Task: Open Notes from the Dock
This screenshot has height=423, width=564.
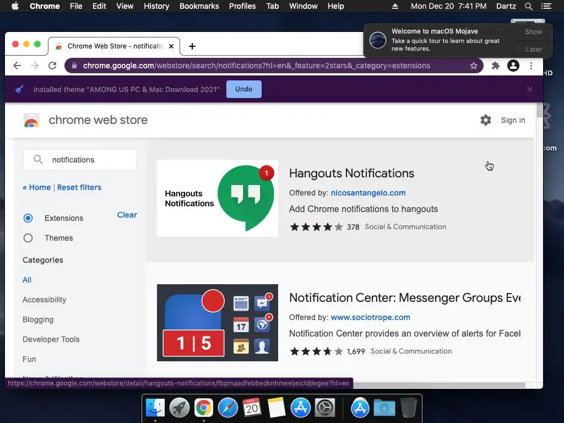Action: pyautogui.click(x=276, y=408)
